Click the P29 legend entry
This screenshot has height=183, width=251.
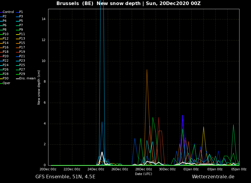21,74
